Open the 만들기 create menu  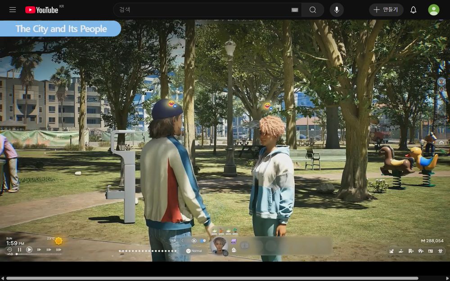386,10
